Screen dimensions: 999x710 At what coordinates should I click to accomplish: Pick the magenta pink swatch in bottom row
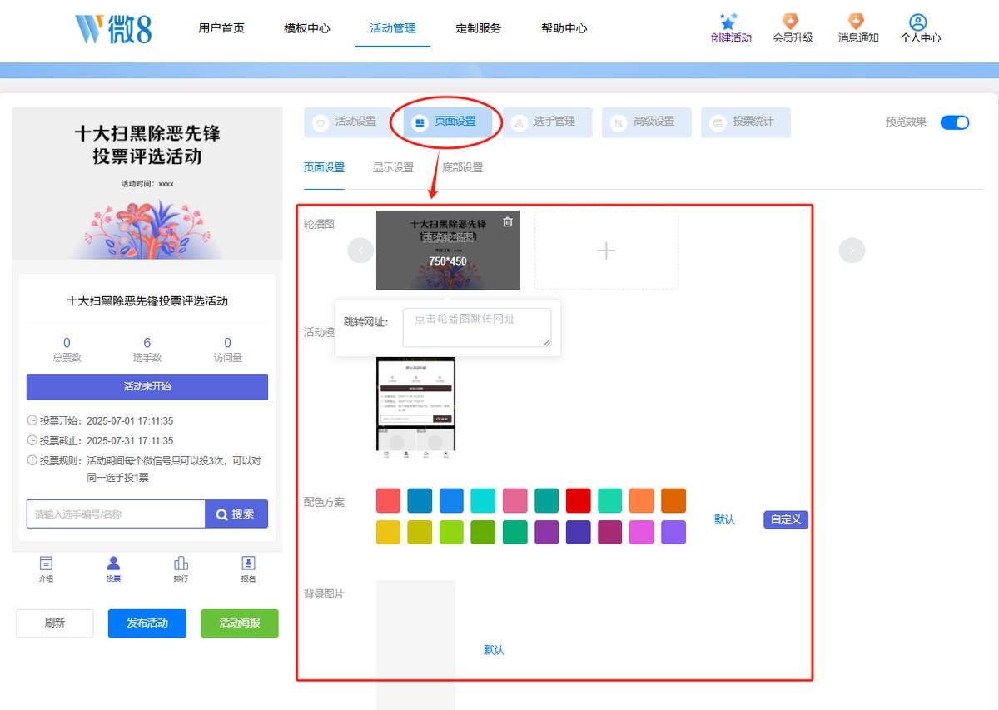[642, 533]
